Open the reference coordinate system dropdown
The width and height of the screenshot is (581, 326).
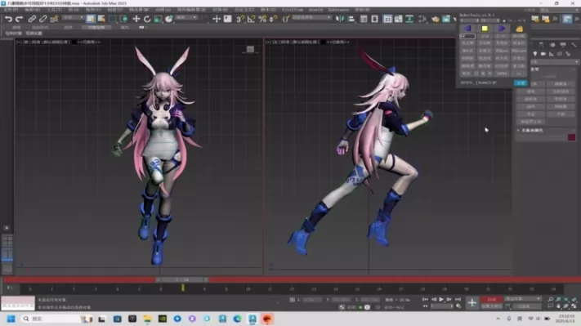187,17
